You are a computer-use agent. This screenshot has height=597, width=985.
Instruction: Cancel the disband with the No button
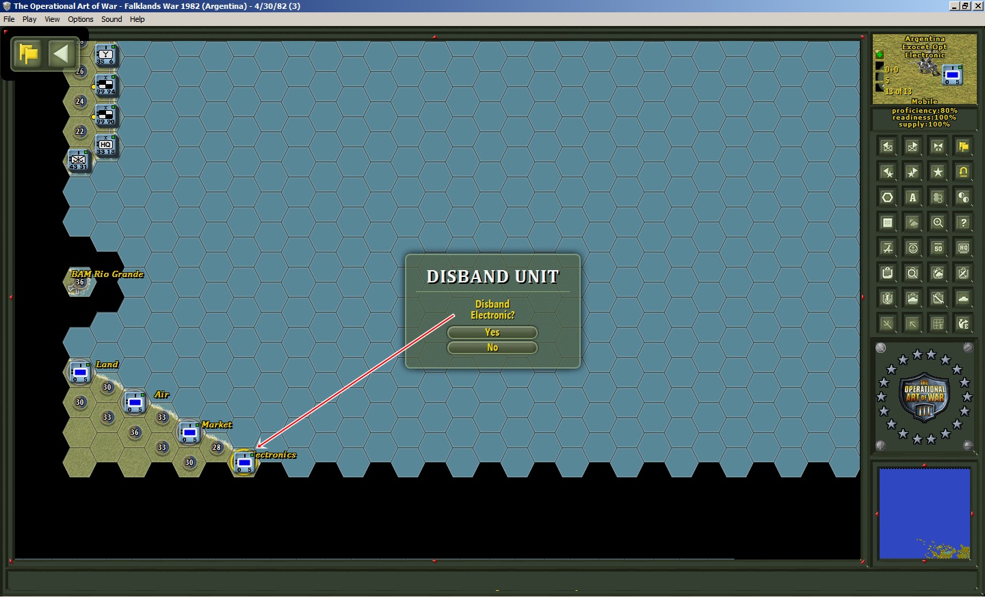[x=492, y=347]
